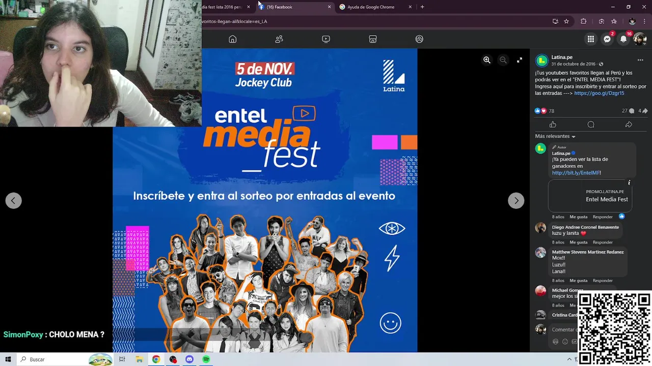This screenshot has width=652, height=366.
Task: Open Spotify from the taskbar
Action: click(206, 359)
